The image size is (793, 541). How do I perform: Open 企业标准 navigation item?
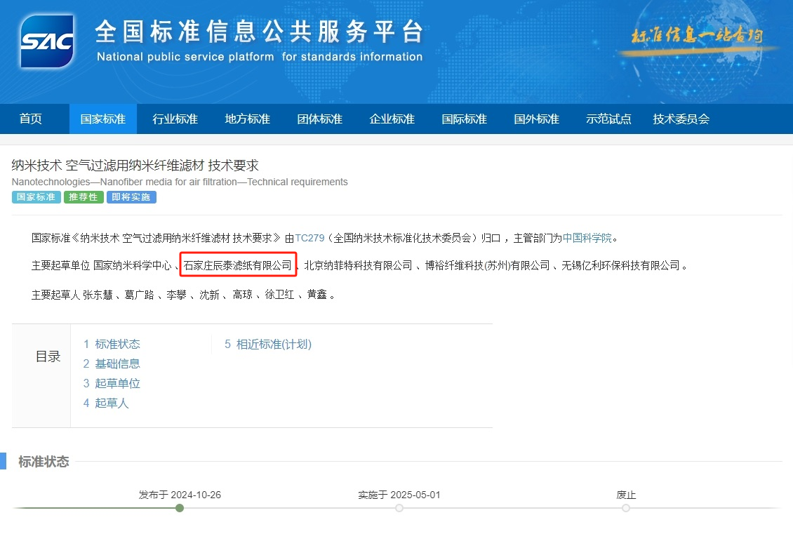392,119
